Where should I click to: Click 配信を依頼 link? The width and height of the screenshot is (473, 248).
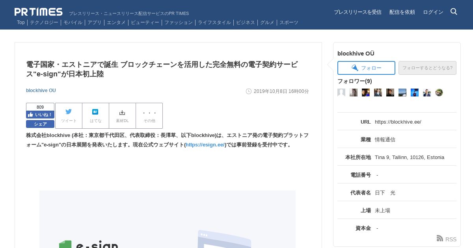402,12
